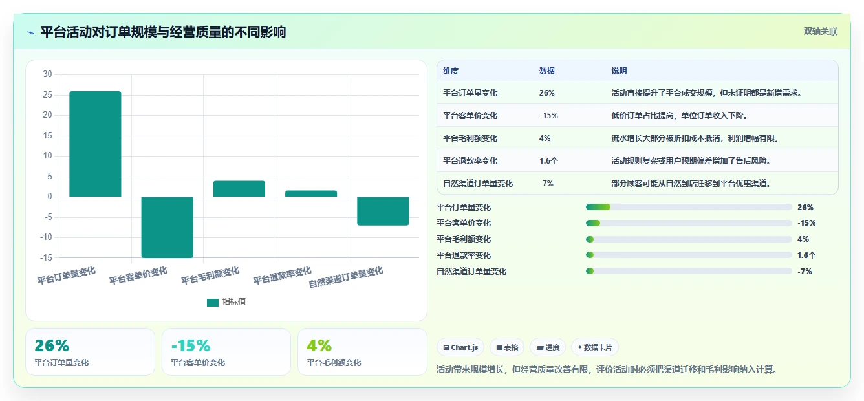The width and height of the screenshot is (864, 401).
Task: Select the 平台毛利额变化 bar in the chart
Action: pyautogui.click(x=239, y=188)
